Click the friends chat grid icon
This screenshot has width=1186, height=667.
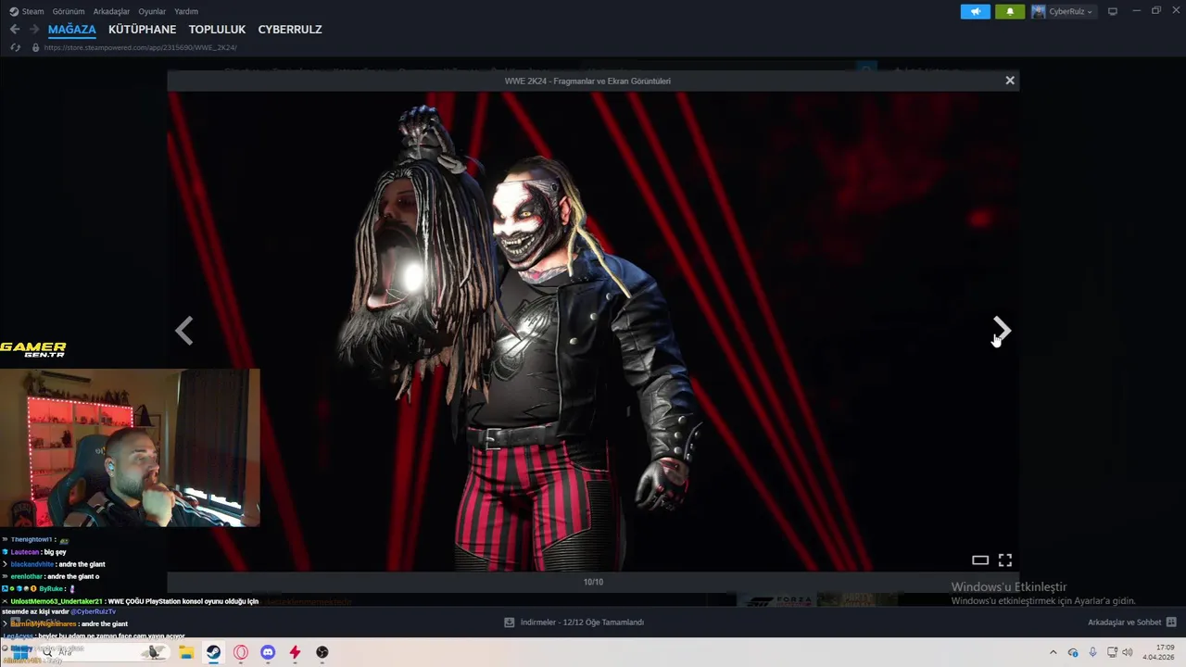pos(1171,622)
